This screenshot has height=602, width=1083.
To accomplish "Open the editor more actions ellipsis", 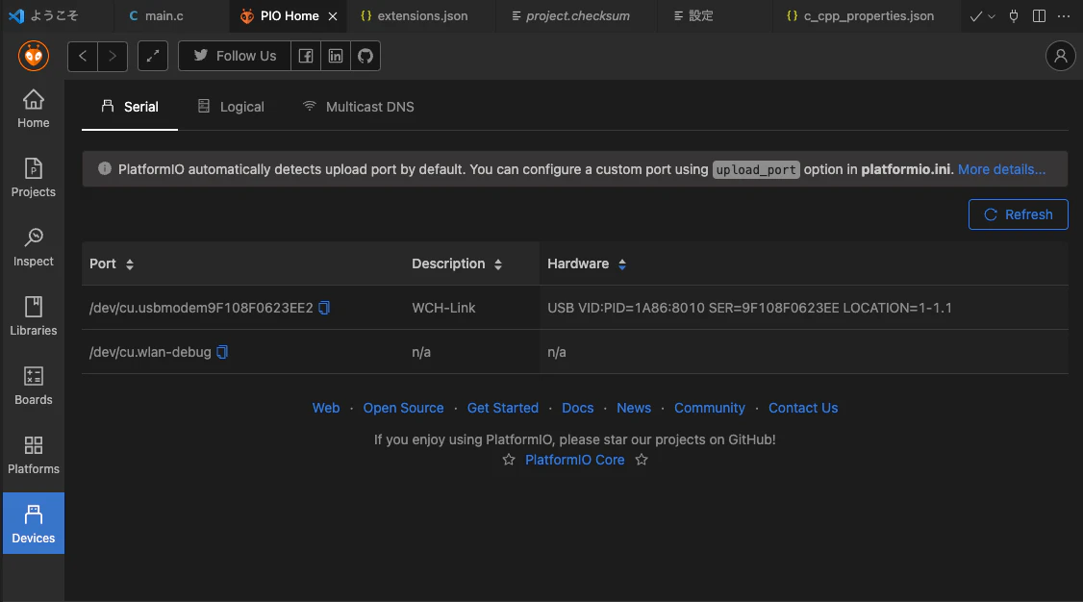I will 1064,16.
